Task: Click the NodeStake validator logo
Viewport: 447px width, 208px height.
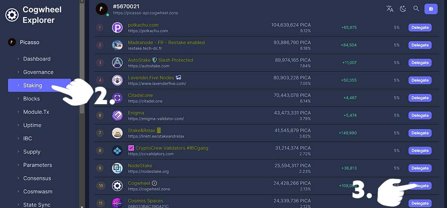Action: click(117, 168)
